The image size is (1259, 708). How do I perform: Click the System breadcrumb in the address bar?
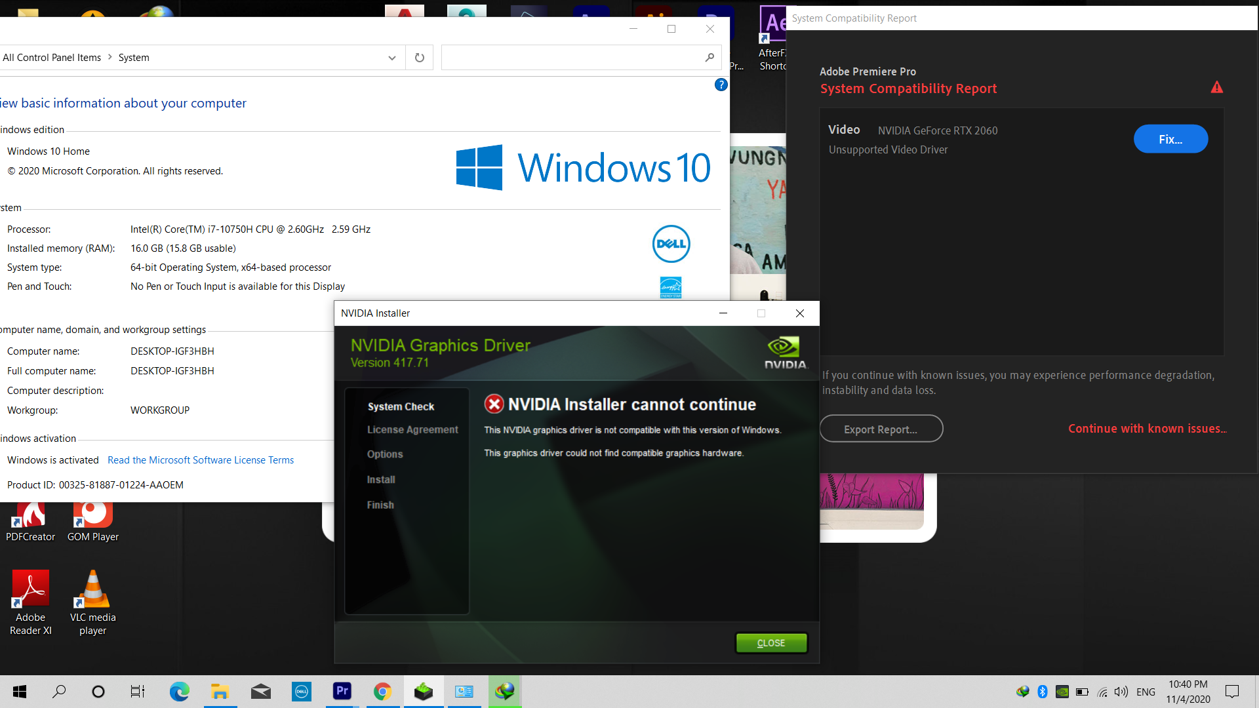[134, 58]
